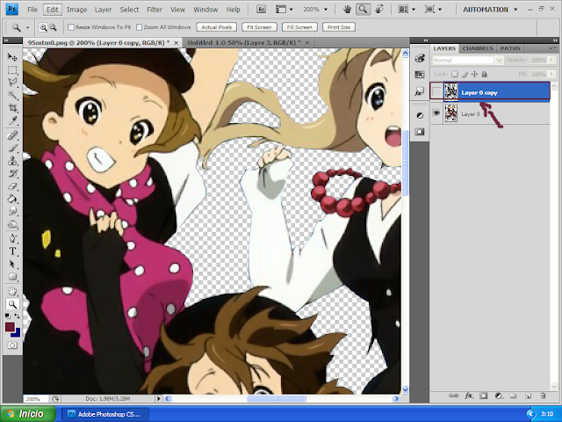Add a layer mask
This screenshot has height=422, width=562.
[x=484, y=396]
